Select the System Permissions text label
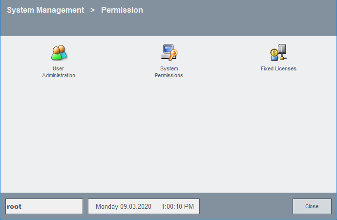This screenshot has height=220, width=337. pos(168,72)
